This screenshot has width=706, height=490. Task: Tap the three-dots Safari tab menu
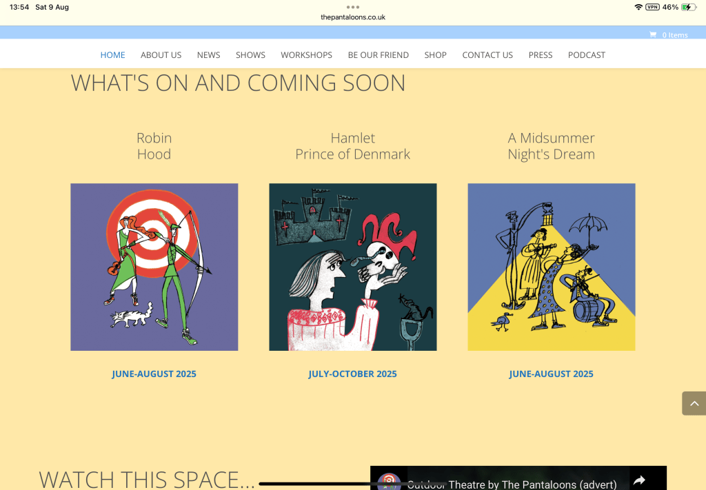coord(353,7)
